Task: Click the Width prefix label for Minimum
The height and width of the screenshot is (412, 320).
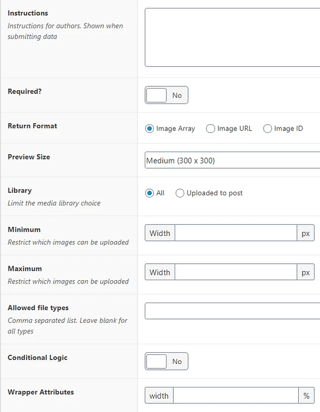Action: tap(160, 233)
